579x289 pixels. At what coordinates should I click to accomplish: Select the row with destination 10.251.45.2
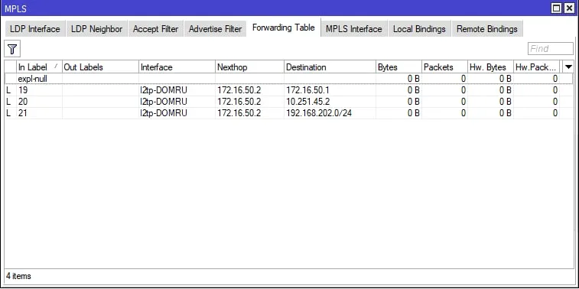point(289,102)
